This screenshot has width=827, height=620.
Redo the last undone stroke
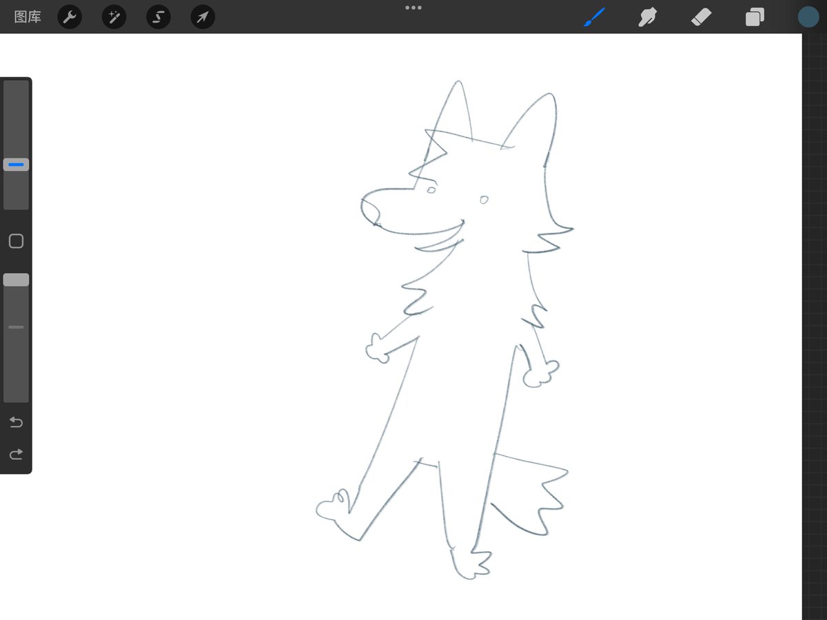[x=16, y=454]
